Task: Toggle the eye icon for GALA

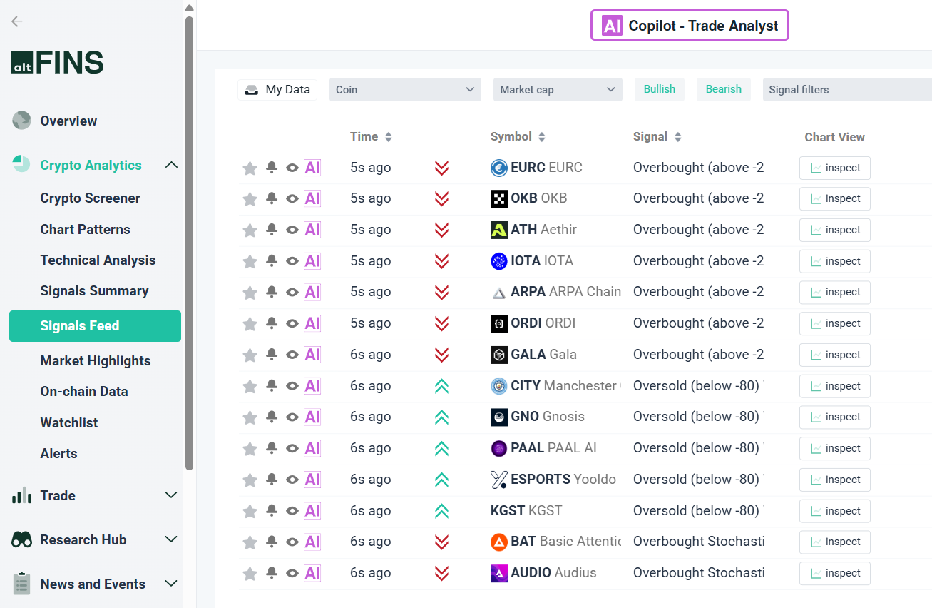Action: (x=292, y=355)
